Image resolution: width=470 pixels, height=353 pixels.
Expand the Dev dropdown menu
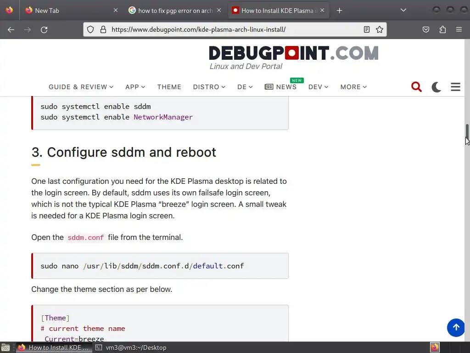pyautogui.click(x=319, y=87)
